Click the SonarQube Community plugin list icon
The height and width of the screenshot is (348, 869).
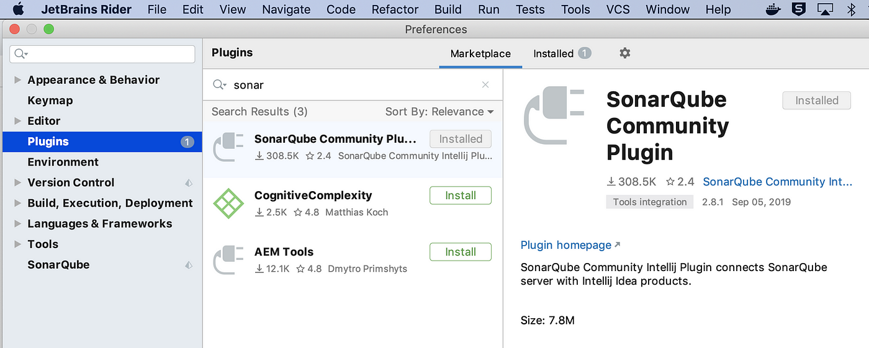coord(228,147)
